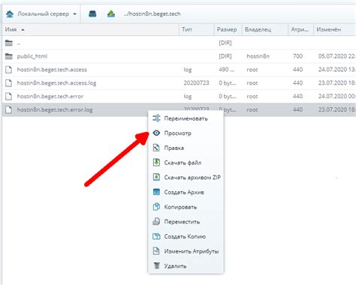Click the sort arrow next to Имя
Image resolution: width=356 pixels, height=285 pixels.
tap(23, 30)
